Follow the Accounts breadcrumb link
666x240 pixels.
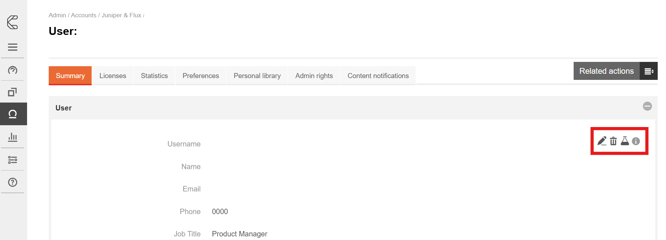84,15
